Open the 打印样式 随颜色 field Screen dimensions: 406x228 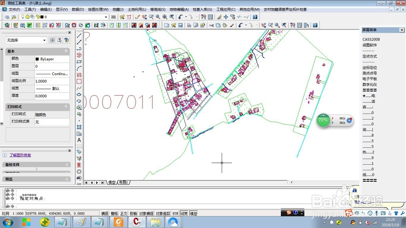point(52,114)
